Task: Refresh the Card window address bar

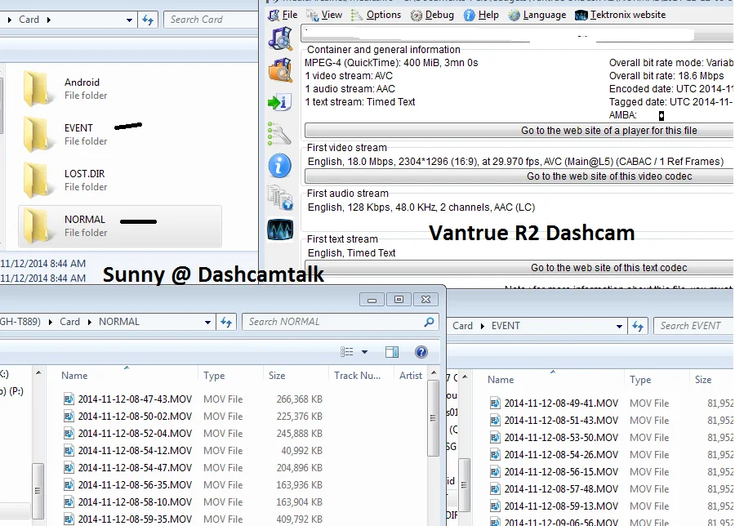Action: click(x=148, y=20)
